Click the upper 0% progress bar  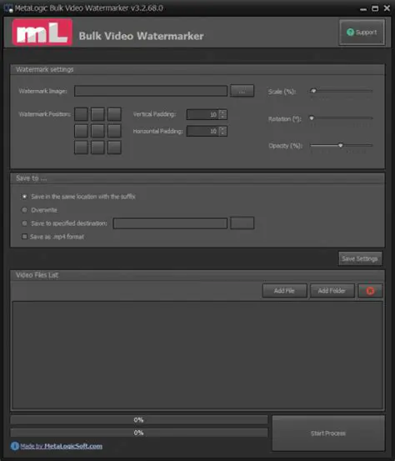click(x=139, y=420)
